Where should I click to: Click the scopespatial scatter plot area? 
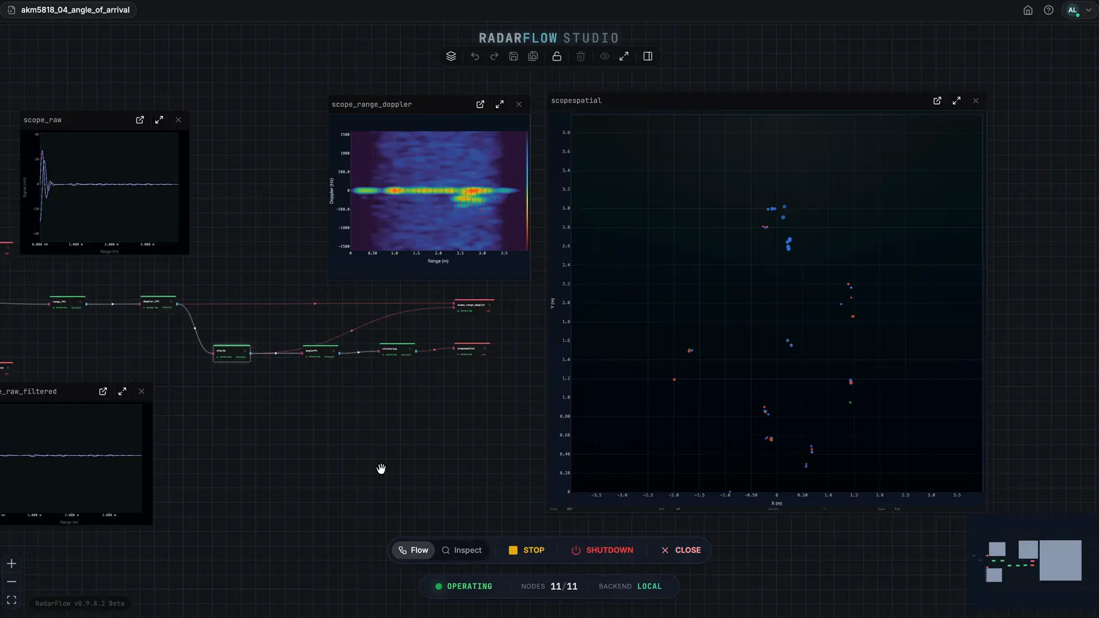777,303
